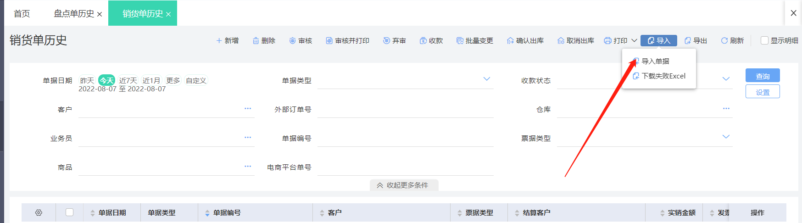Screen dimensions: 802x223
Task: Open table column settings gear
Action: coord(39,213)
